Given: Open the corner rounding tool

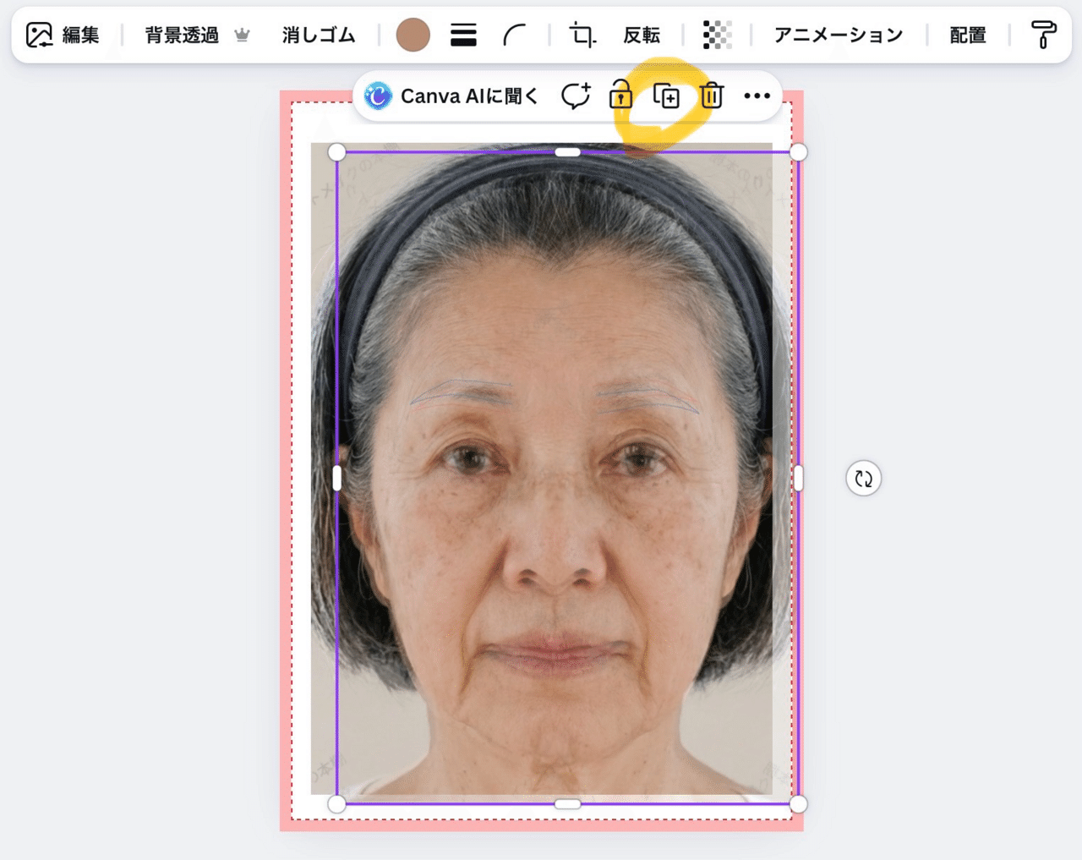Looking at the screenshot, I should click(x=514, y=35).
